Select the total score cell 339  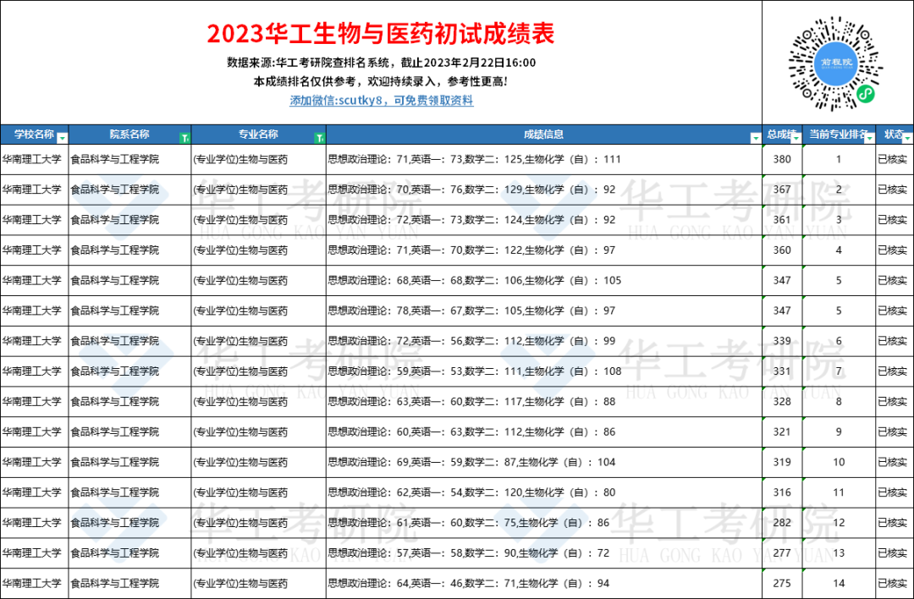coord(782,341)
